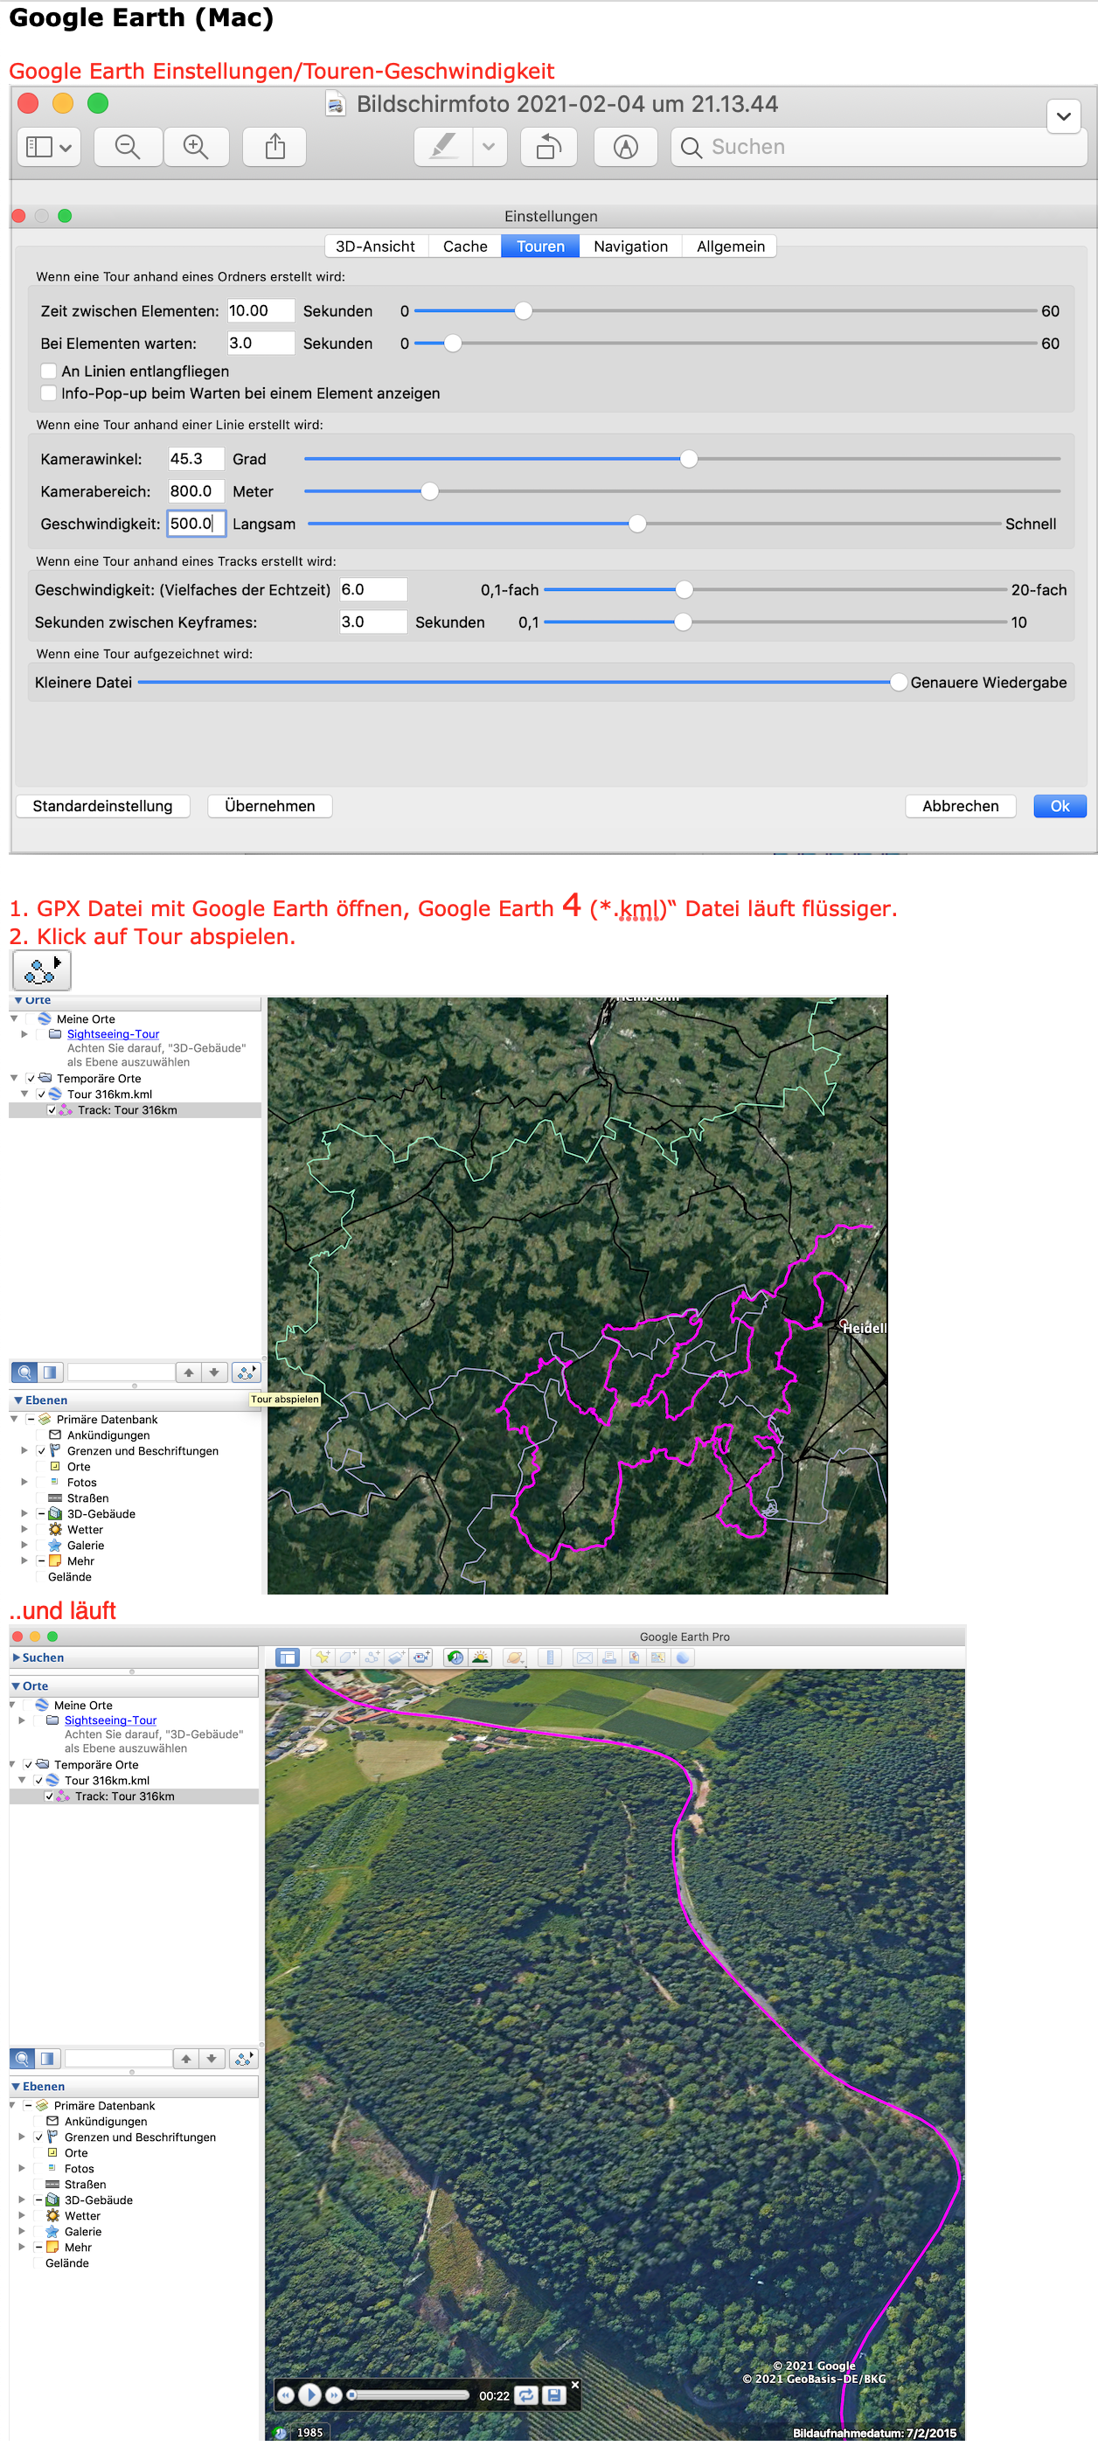Click the Standardeinstellung button
This screenshot has height=2446, width=1098.
click(102, 805)
